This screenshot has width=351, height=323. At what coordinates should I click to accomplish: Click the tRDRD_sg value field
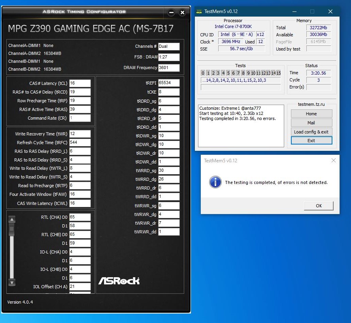pos(169,101)
